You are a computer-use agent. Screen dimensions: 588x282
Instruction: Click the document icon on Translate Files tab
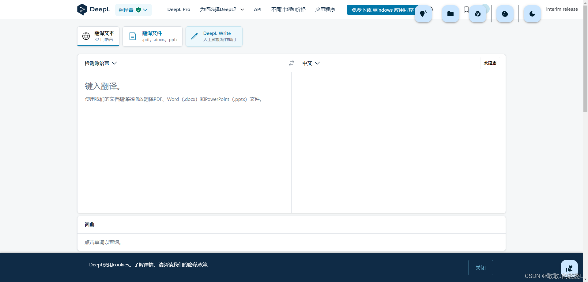pyautogui.click(x=133, y=36)
